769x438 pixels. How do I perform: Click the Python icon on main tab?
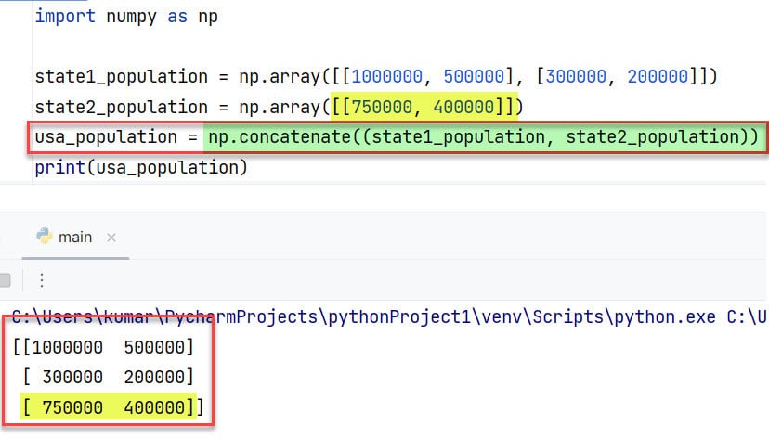45,236
